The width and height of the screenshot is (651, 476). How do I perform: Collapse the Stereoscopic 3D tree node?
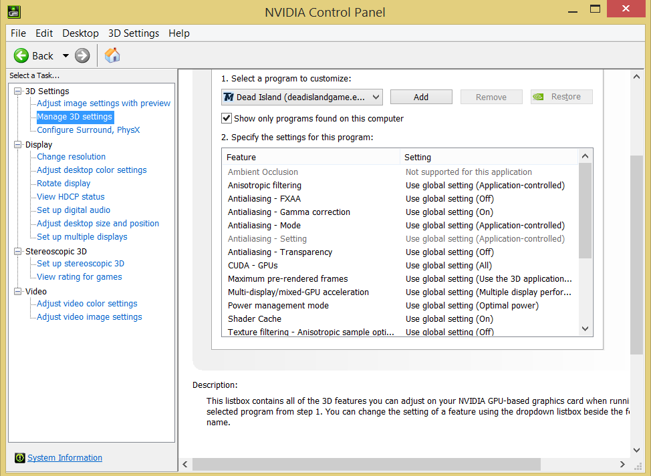[x=18, y=252]
